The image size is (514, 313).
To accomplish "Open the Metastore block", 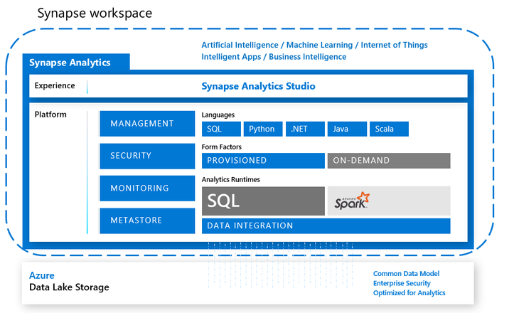I will point(147,221).
